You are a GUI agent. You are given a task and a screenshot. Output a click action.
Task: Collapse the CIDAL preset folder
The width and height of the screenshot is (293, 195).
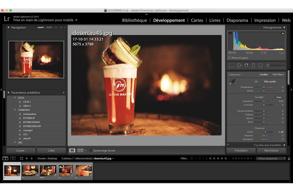click(15, 98)
